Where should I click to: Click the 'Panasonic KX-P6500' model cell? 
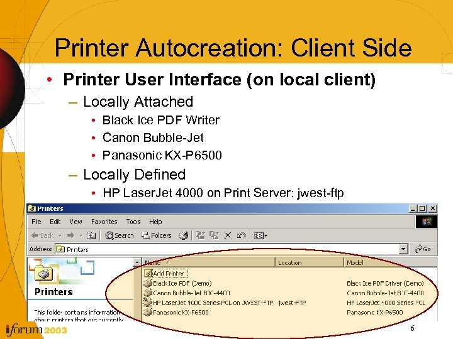375,312
